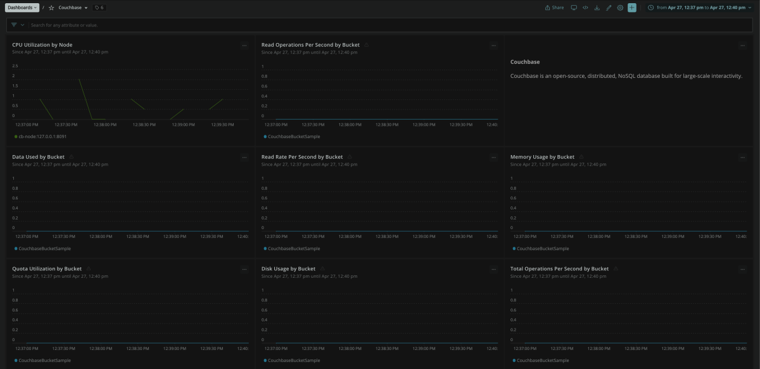Click the Quota Utilization by Bucket title

pos(47,268)
